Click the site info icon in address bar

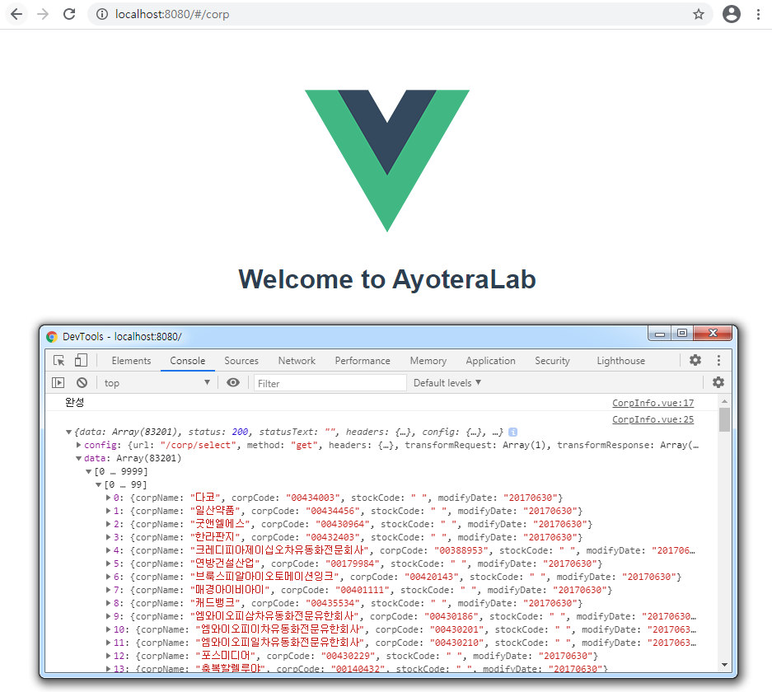[102, 14]
